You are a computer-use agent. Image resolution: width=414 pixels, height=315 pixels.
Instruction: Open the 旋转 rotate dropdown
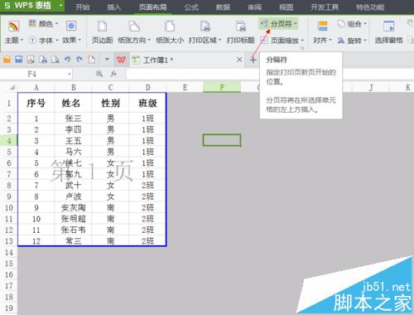tap(352, 41)
